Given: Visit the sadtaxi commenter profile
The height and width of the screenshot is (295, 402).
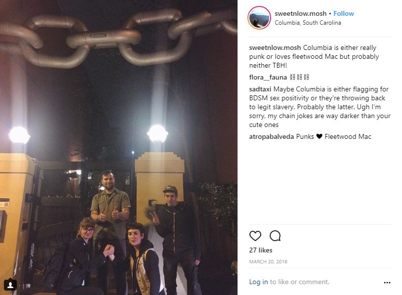Looking at the screenshot, I should (260, 89).
